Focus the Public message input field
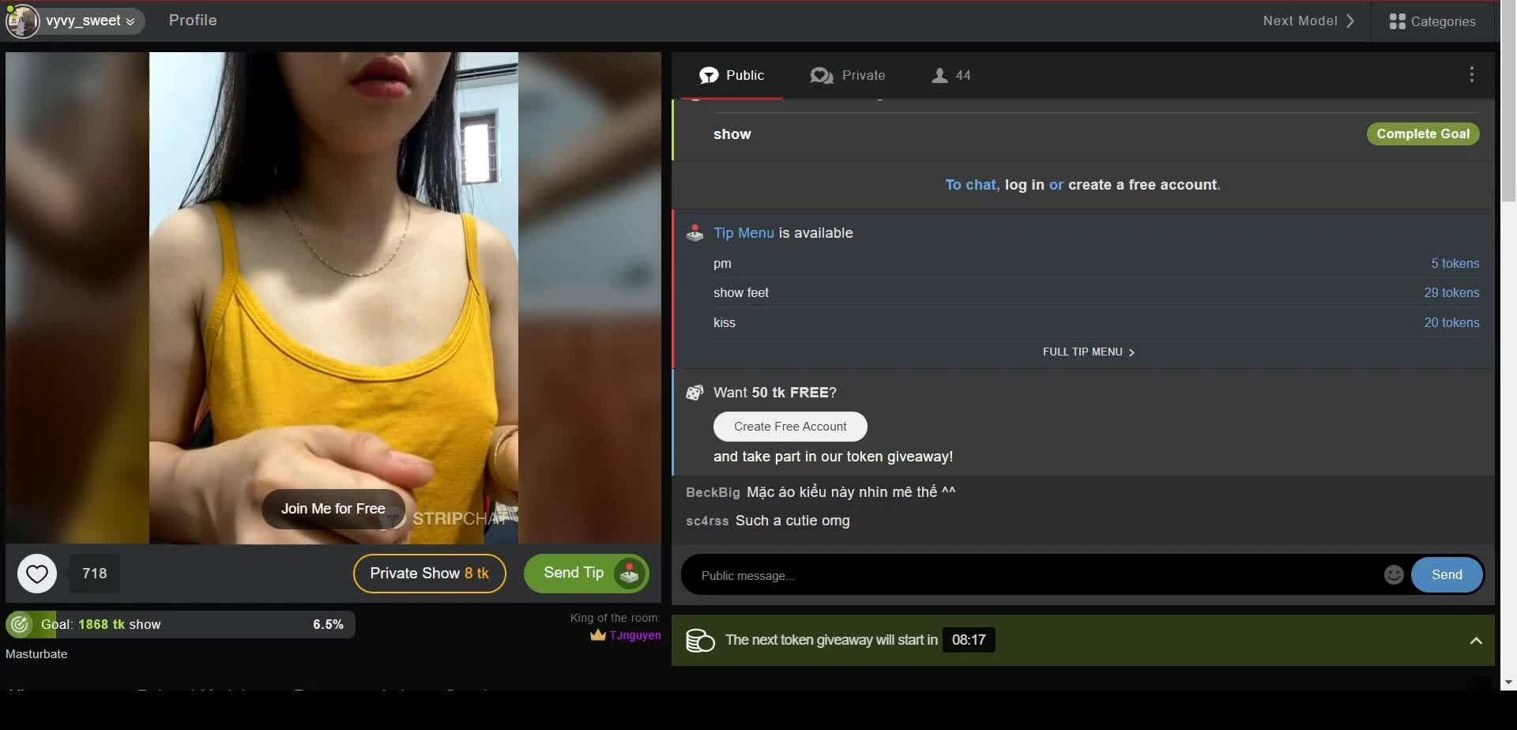This screenshot has width=1517, height=730. [1027, 576]
